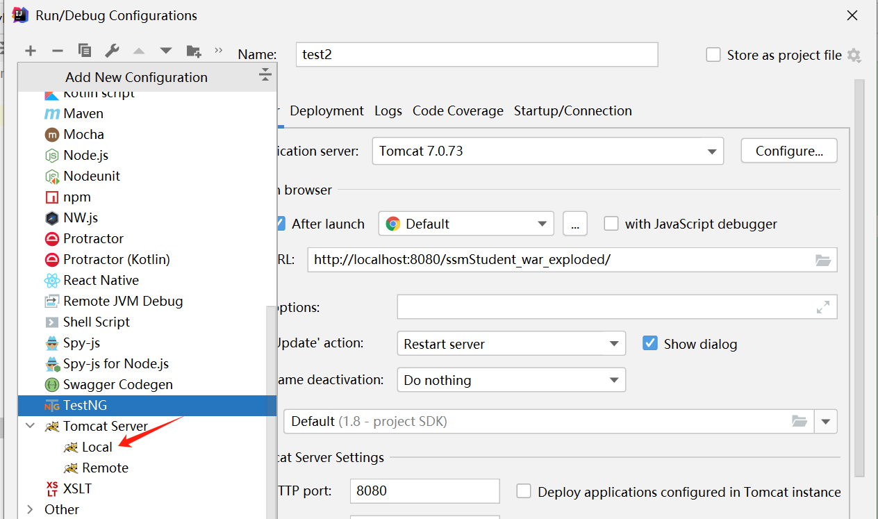Click in the Name field containing test2
Viewport: 878px width, 519px height.
coord(477,54)
